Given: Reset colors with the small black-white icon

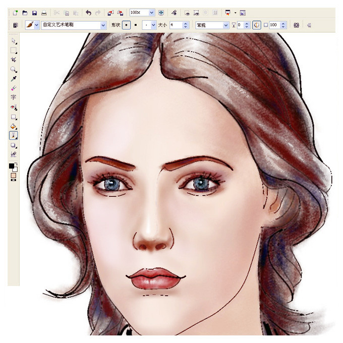Looking at the screenshot, I should [13, 180].
